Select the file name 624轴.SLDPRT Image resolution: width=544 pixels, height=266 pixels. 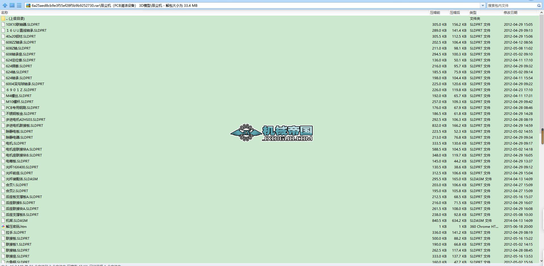pyautogui.click(x=17, y=72)
